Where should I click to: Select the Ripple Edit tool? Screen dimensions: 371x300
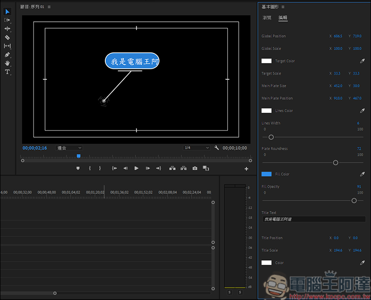tap(7, 29)
